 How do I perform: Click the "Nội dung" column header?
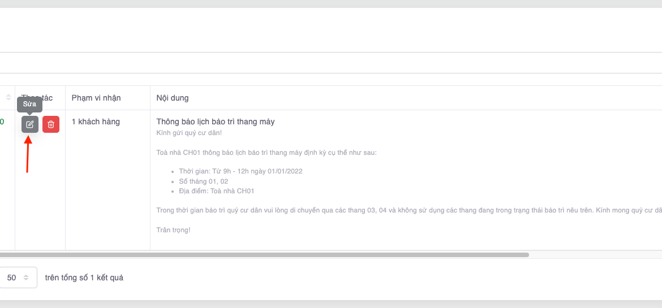pos(173,98)
